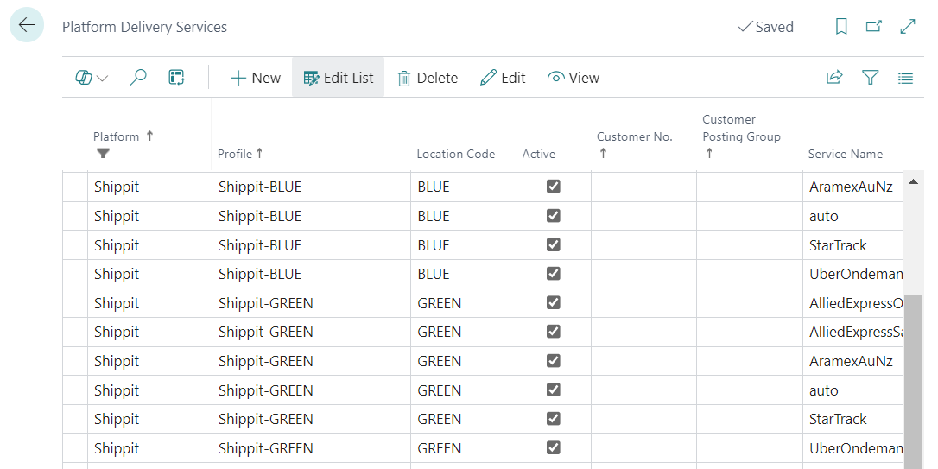Choose the View action

(x=573, y=78)
